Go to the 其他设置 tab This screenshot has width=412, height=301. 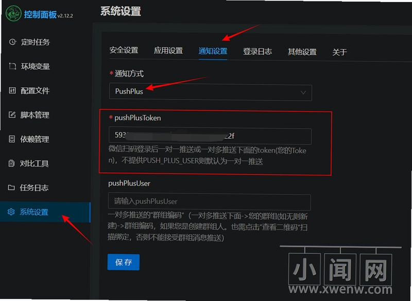click(x=302, y=51)
